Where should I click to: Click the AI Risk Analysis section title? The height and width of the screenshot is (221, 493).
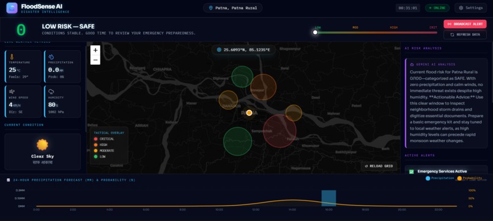(423, 48)
